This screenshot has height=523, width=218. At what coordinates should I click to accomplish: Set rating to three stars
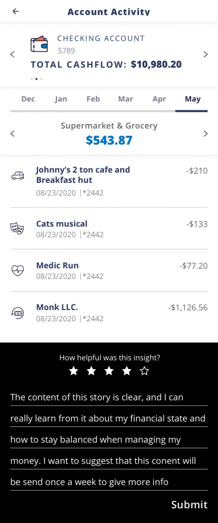[x=109, y=371]
